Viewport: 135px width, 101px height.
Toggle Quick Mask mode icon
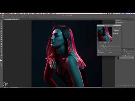tap(1, 63)
